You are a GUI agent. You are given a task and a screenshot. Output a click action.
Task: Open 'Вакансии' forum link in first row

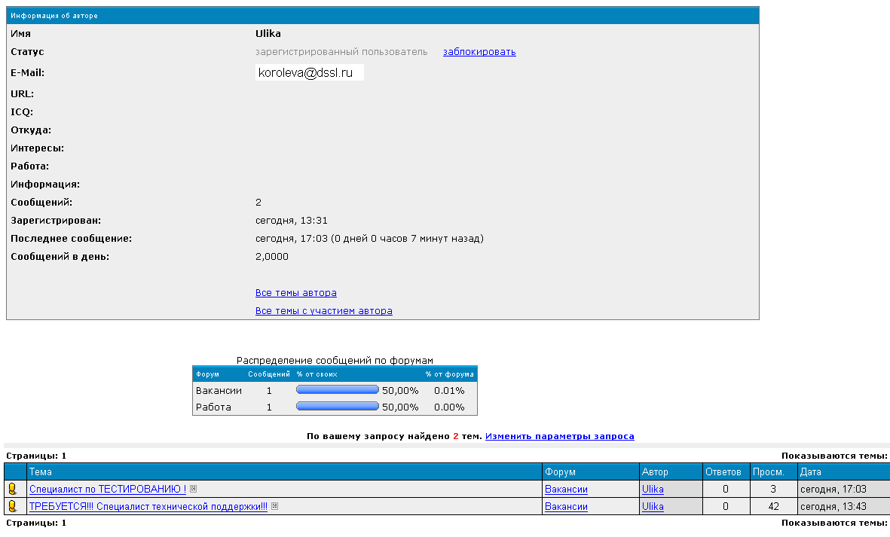coord(566,490)
